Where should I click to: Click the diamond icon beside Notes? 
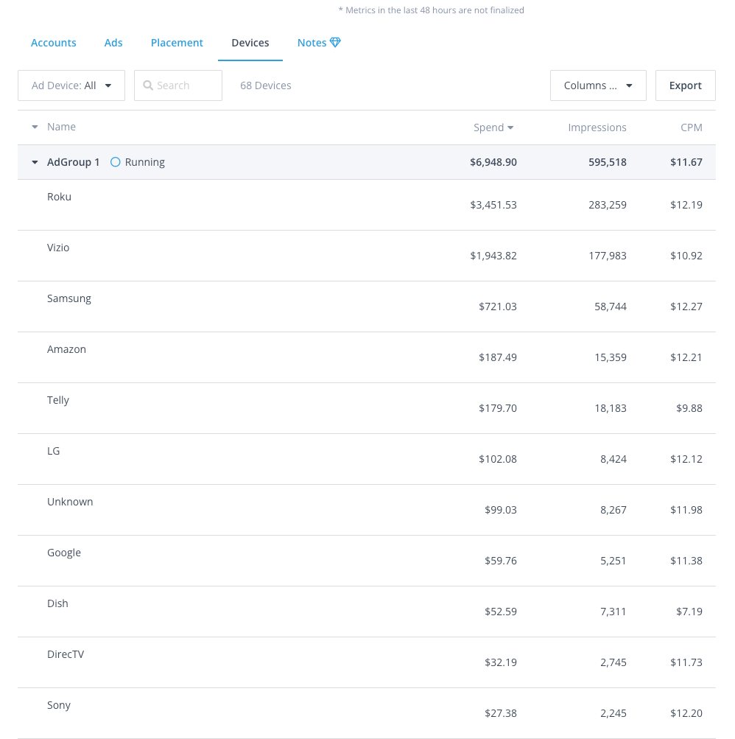coord(335,43)
